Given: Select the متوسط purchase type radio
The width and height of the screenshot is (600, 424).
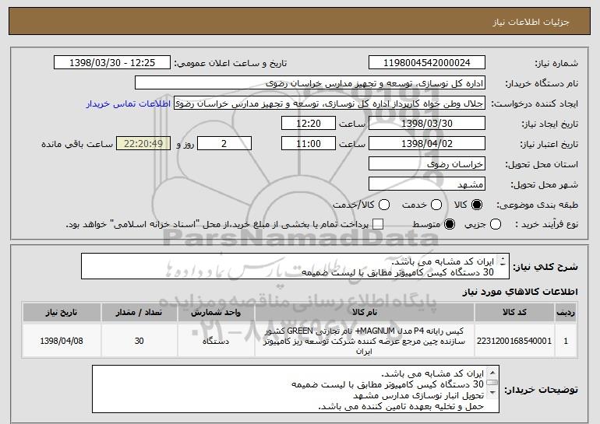Looking at the screenshot, I should (x=450, y=225).
